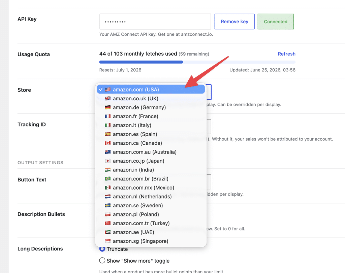Pick amazon.ae (UAE) from the dropdown

coord(151,232)
